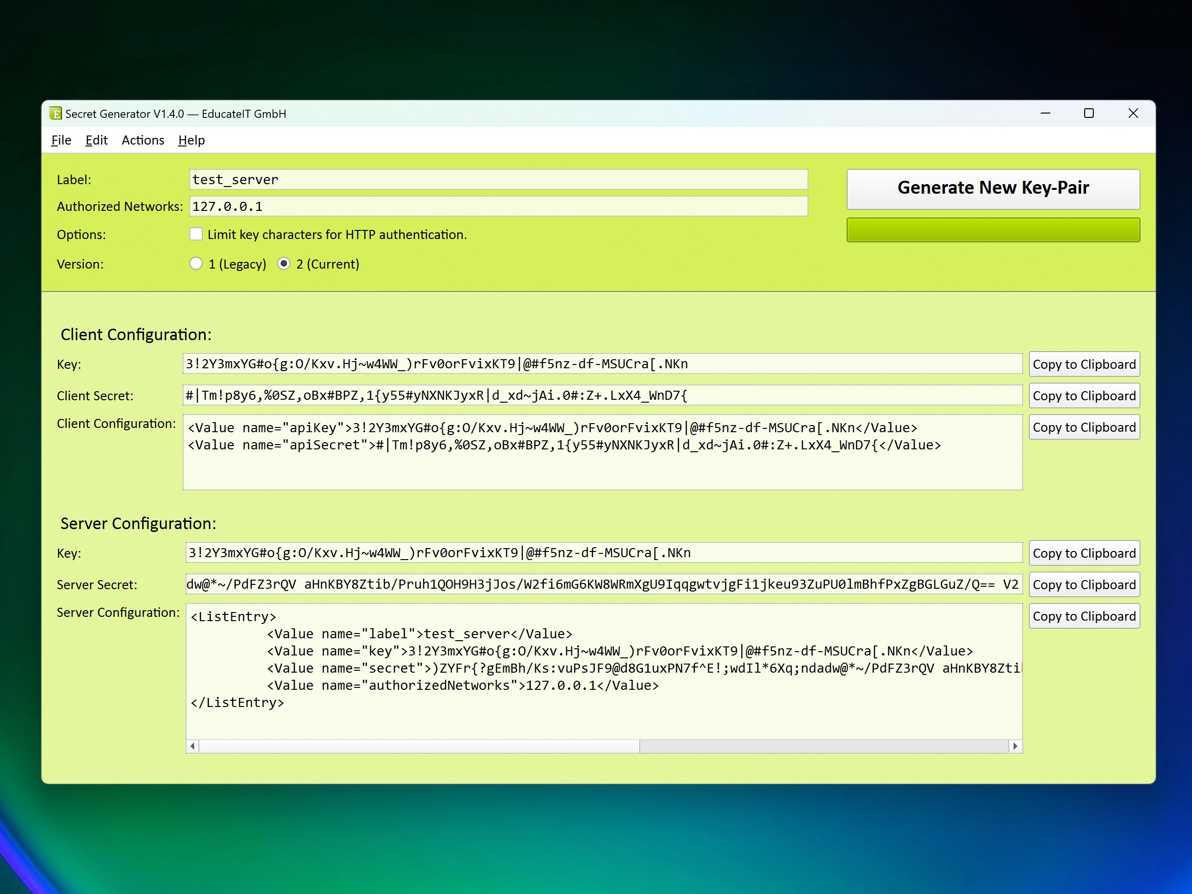Copy the Client Secret to clipboard

pos(1084,395)
